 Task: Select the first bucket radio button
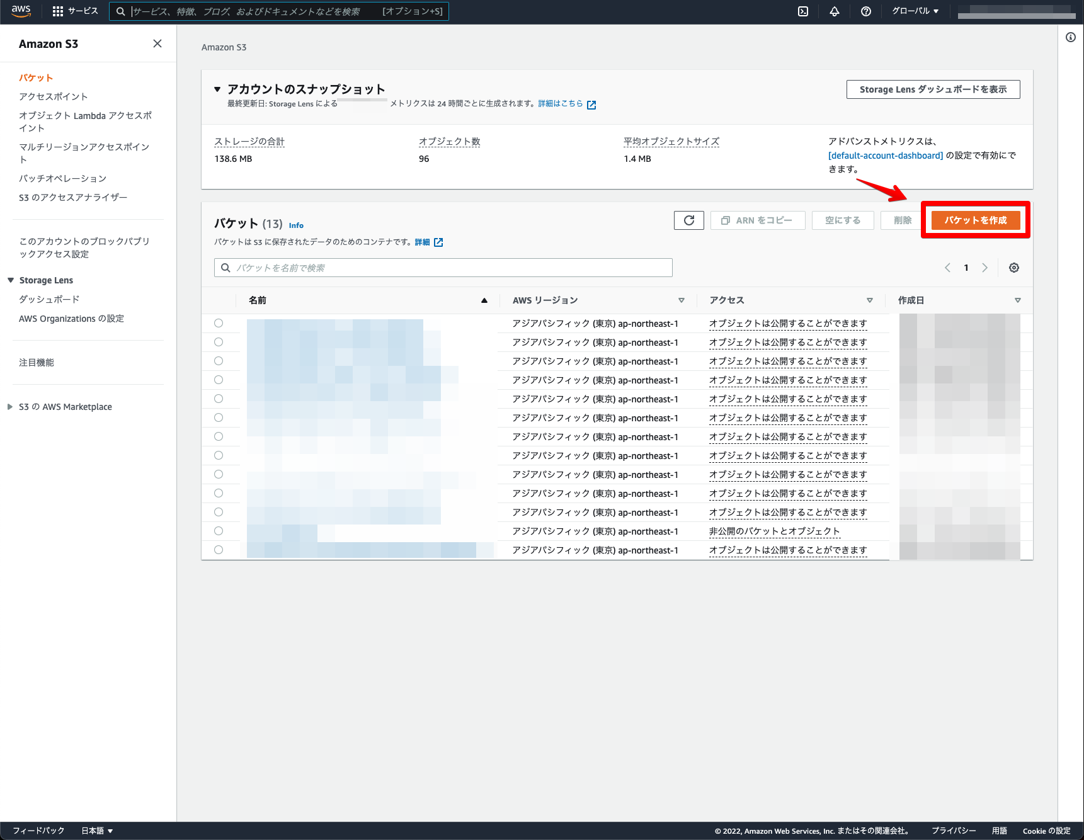tap(219, 323)
